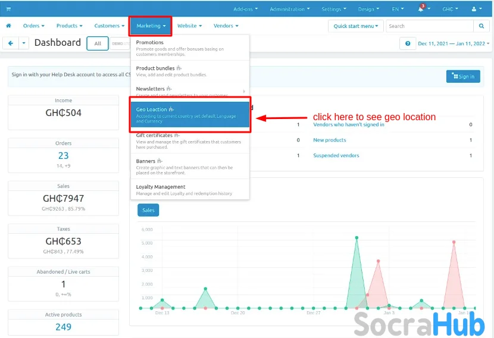The image size is (494, 338).
Task: Focus the Search input field
Action: tap(429, 26)
